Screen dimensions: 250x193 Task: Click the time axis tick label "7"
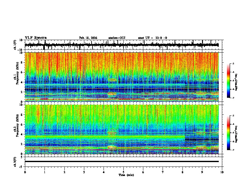click(163, 172)
